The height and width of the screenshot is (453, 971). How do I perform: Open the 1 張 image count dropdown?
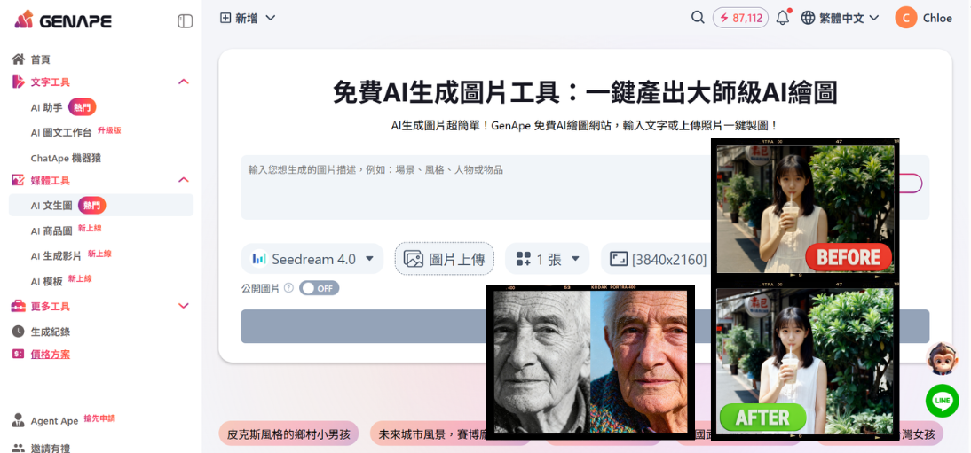(548, 259)
